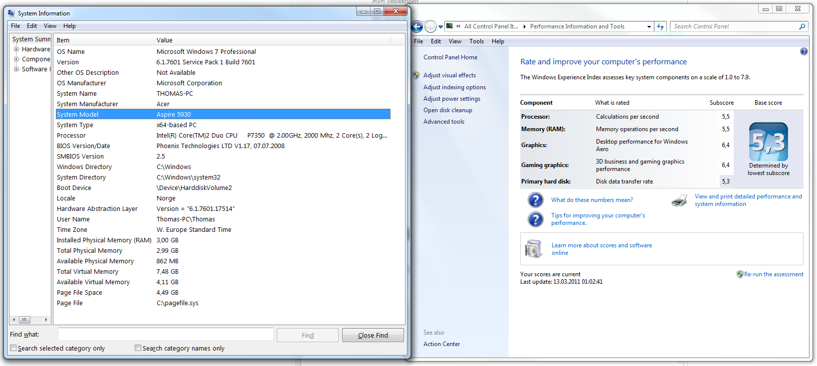Click Re-run the assessment link
817x366 pixels.
coord(774,274)
